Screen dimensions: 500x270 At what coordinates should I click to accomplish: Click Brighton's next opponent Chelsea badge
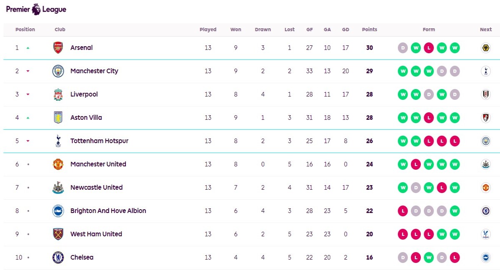485,211
